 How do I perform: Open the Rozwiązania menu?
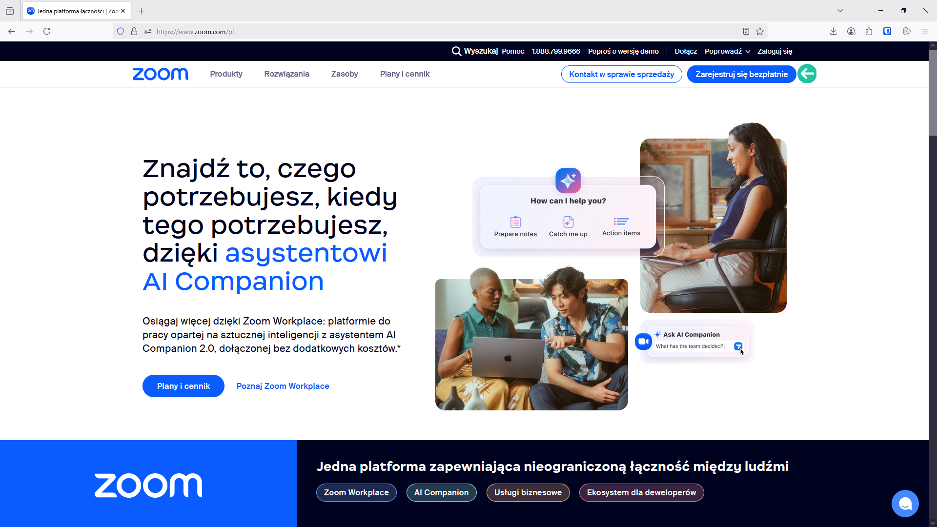click(286, 74)
